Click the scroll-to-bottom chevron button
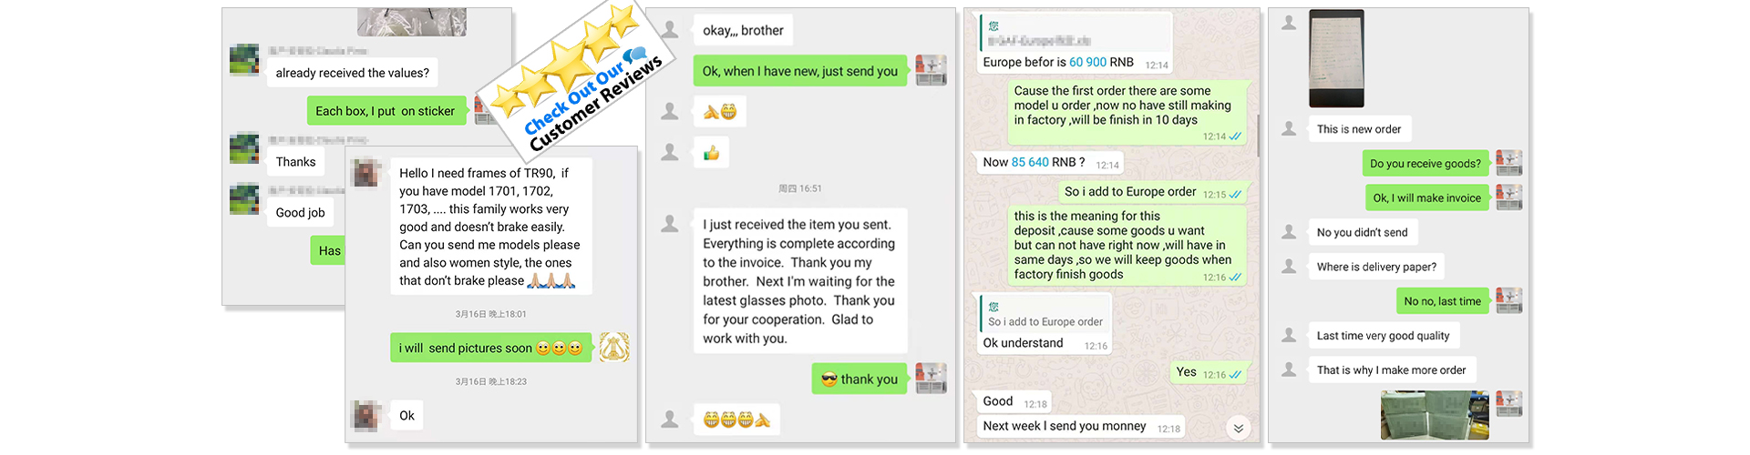Image resolution: width=1750 pixels, height=455 pixels. 1237,428
